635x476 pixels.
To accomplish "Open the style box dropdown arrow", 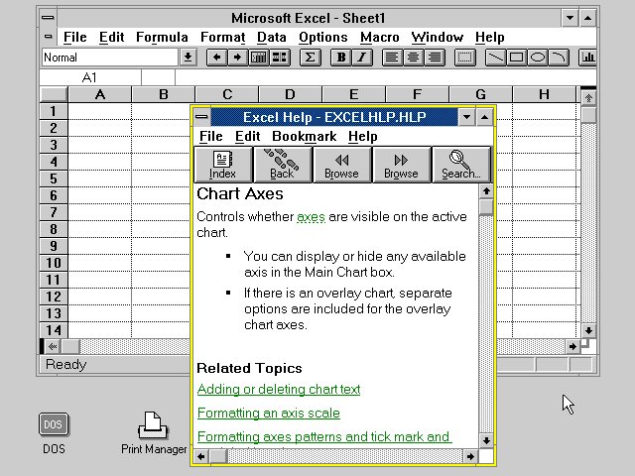I will coord(188,58).
